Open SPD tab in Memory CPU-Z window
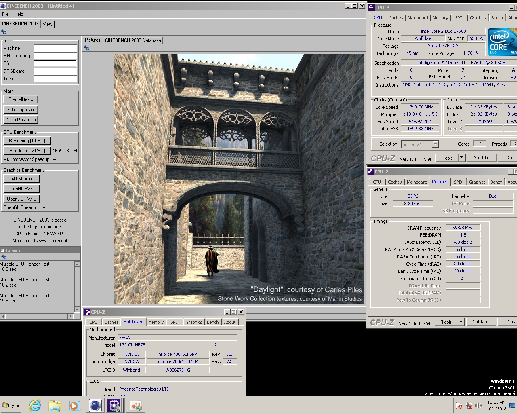The height and width of the screenshot is (414, 517). coord(458,182)
